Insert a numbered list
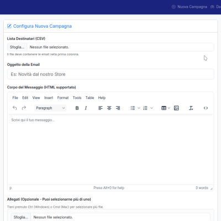 [145, 108]
